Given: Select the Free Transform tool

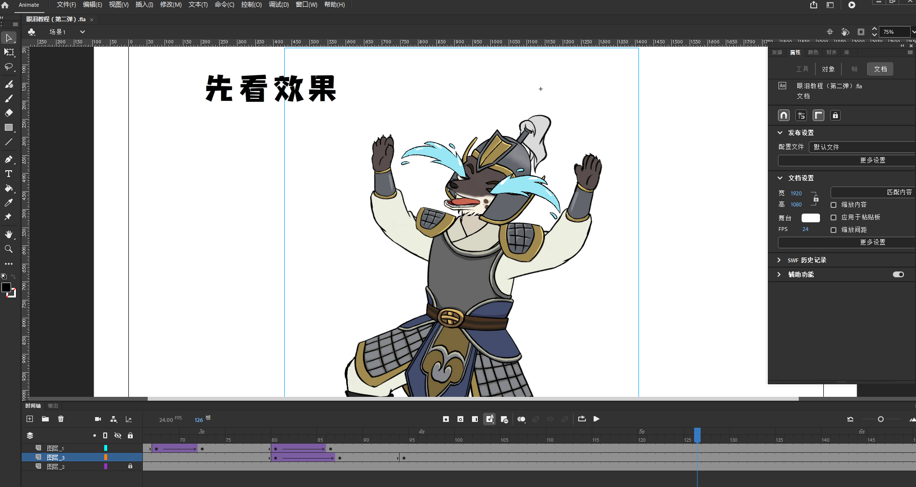Looking at the screenshot, I should pyautogui.click(x=9, y=52).
